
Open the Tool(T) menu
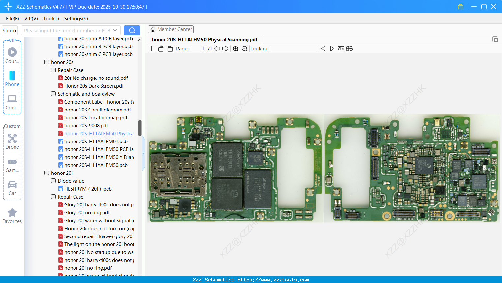[51, 19]
